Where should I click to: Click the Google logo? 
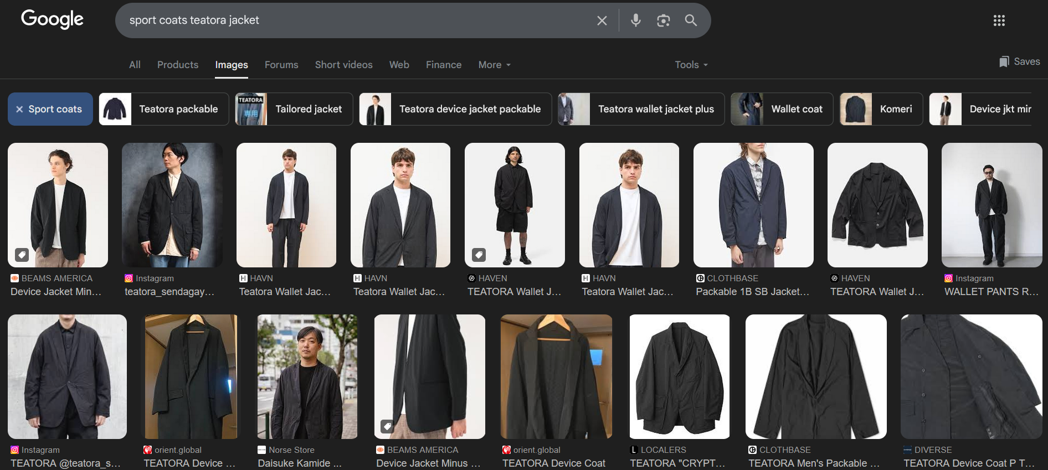(x=52, y=19)
